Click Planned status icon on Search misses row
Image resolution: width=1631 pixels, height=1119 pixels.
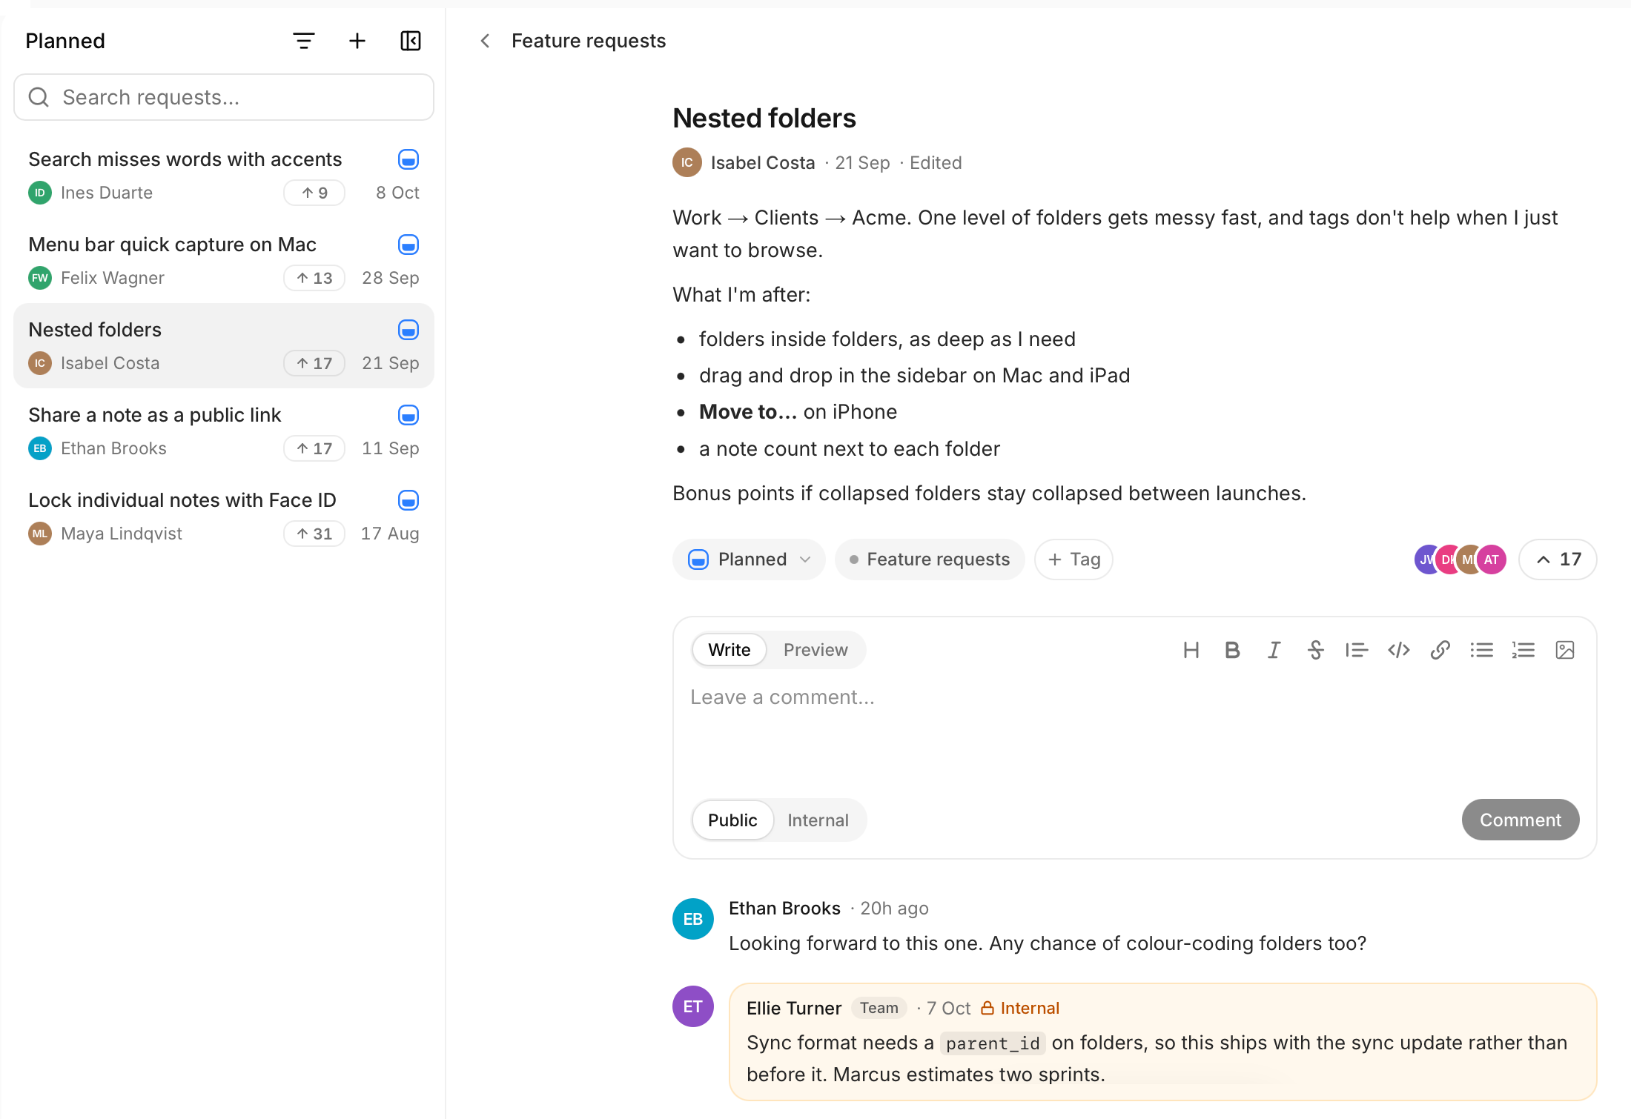pyautogui.click(x=408, y=159)
